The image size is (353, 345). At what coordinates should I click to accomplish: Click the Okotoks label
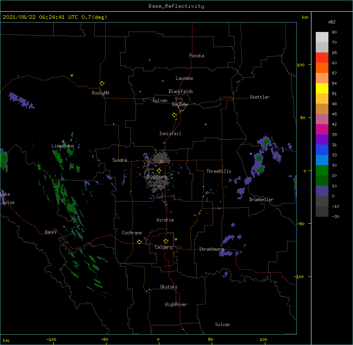coord(169,287)
